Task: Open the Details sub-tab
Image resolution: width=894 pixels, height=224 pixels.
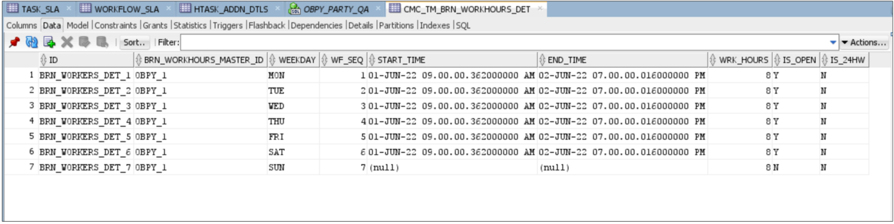Action: click(x=360, y=25)
